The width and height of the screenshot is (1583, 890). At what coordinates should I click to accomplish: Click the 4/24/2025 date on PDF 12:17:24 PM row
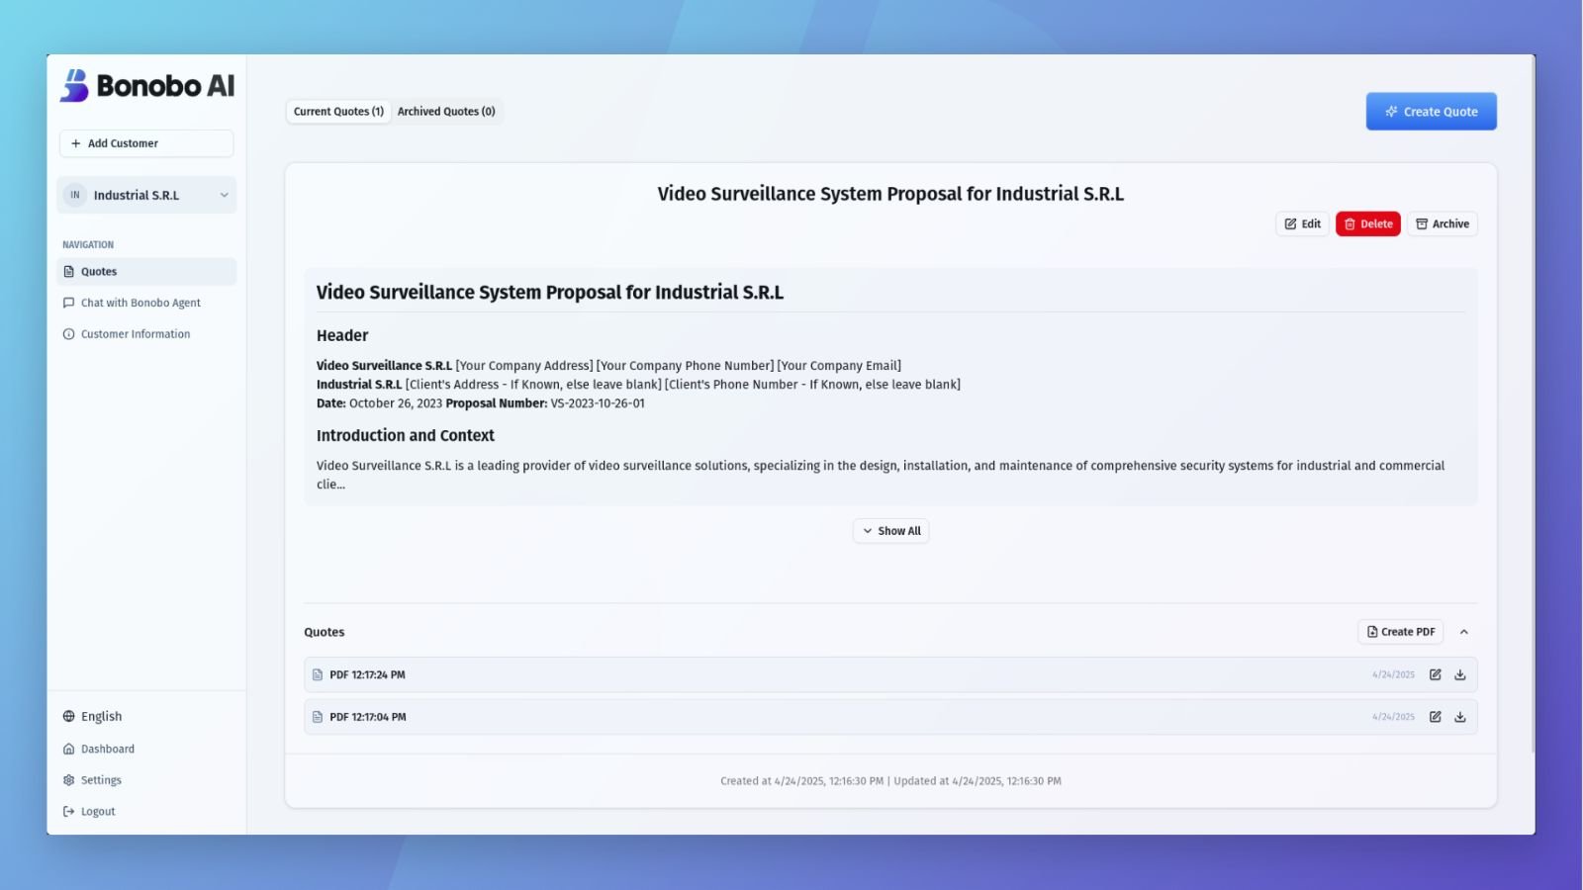pyautogui.click(x=1393, y=674)
